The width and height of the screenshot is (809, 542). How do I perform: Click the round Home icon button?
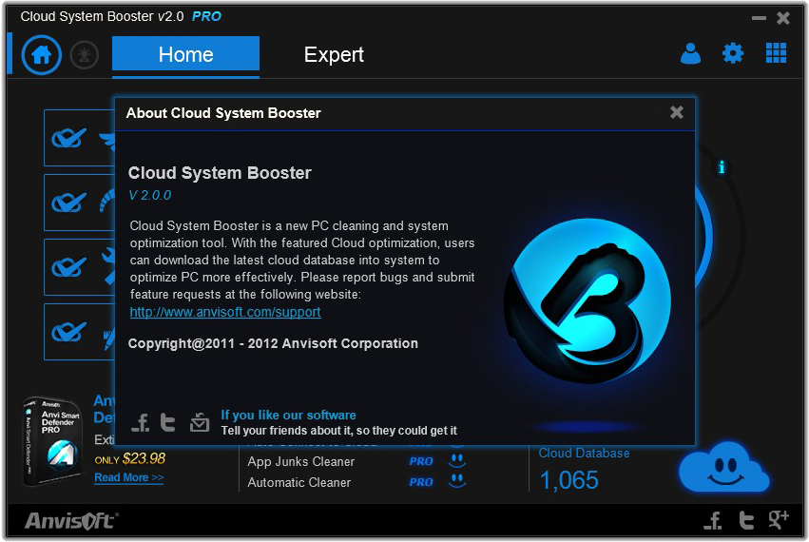[x=41, y=55]
